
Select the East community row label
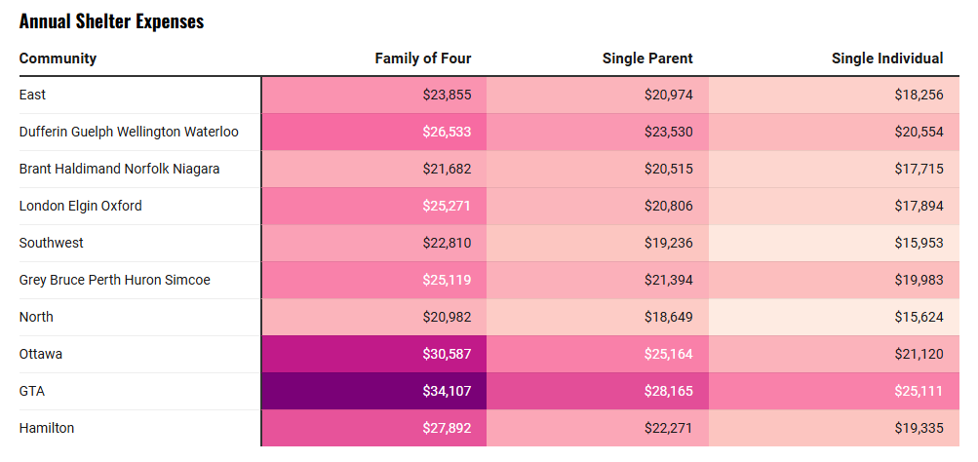pyautogui.click(x=32, y=95)
